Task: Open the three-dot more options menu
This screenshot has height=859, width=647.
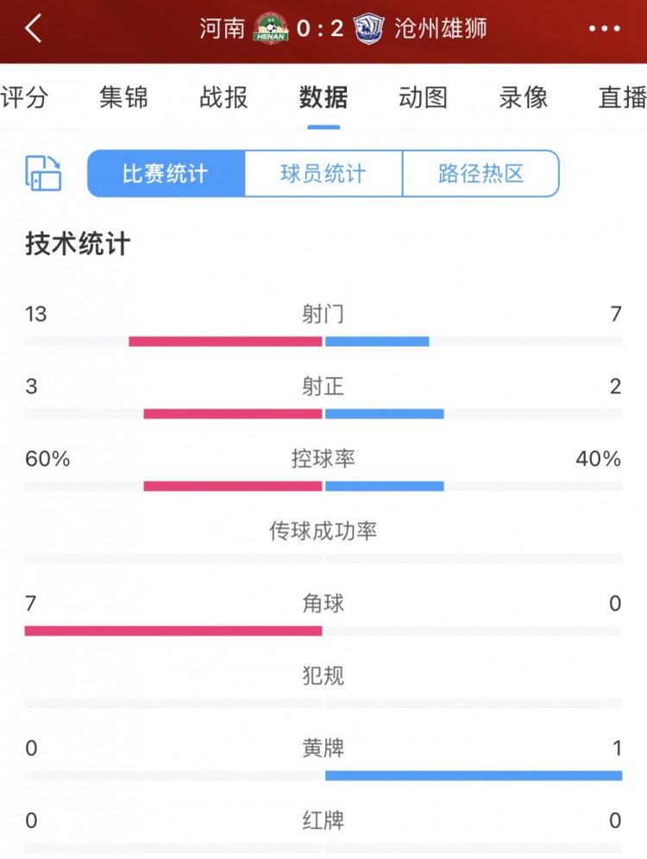Action: (x=604, y=28)
